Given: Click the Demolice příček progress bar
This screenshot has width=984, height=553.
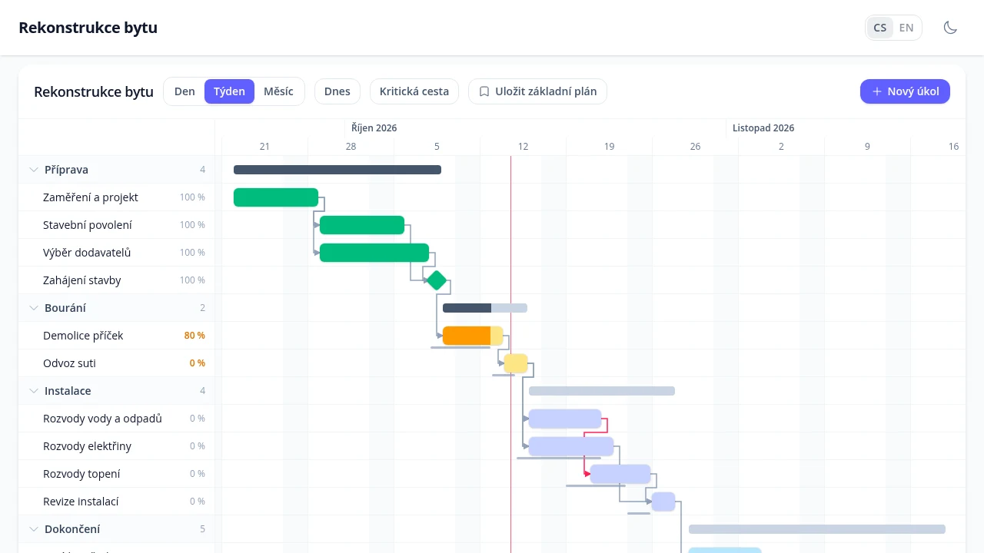Looking at the screenshot, I should click(473, 336).
